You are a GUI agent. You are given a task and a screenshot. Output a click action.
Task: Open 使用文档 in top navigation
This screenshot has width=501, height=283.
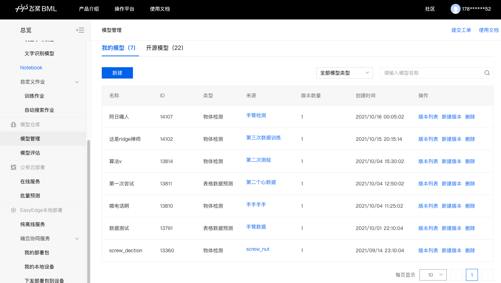(x=160, y=9)
